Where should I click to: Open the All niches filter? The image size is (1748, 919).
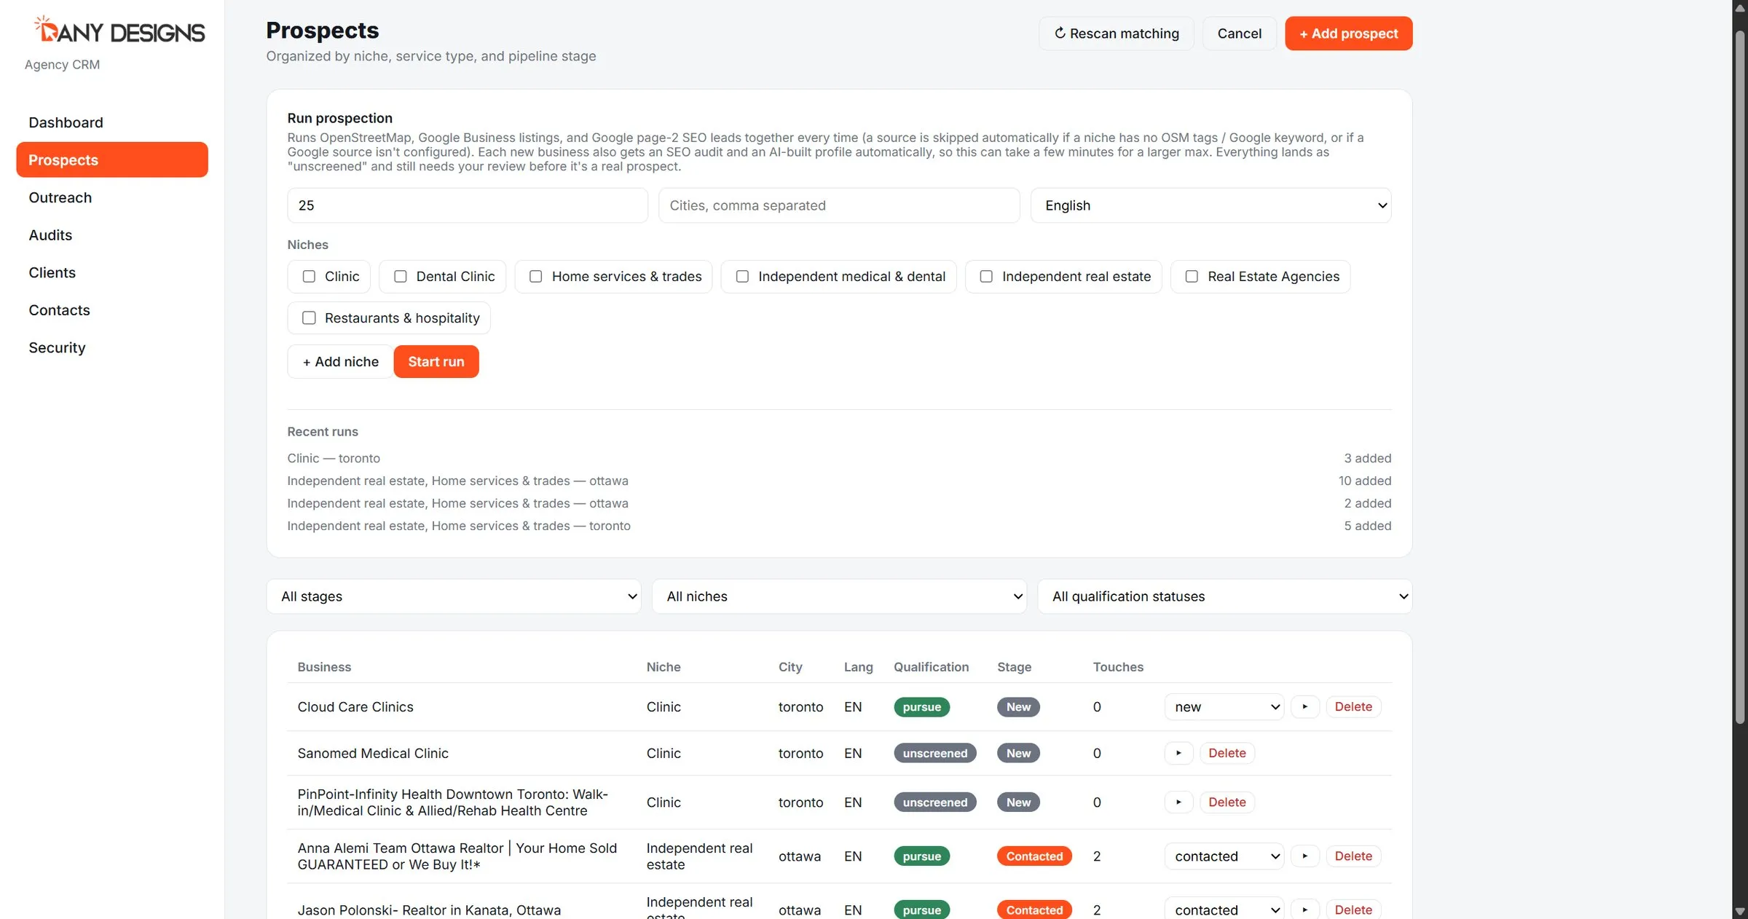tap(839, 596)
